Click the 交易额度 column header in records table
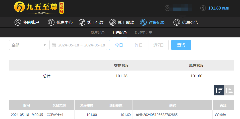The image size is (240, 119). point(87,105)
